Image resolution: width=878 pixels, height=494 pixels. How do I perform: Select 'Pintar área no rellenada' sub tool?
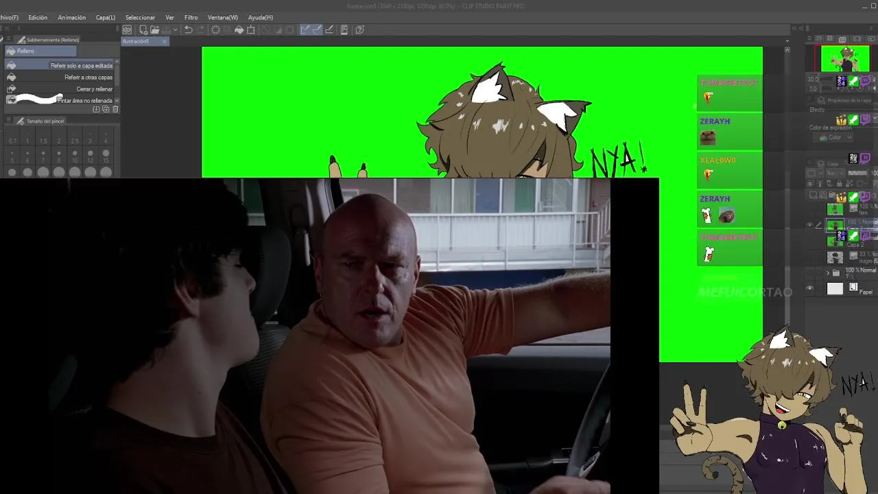point(60,100)
